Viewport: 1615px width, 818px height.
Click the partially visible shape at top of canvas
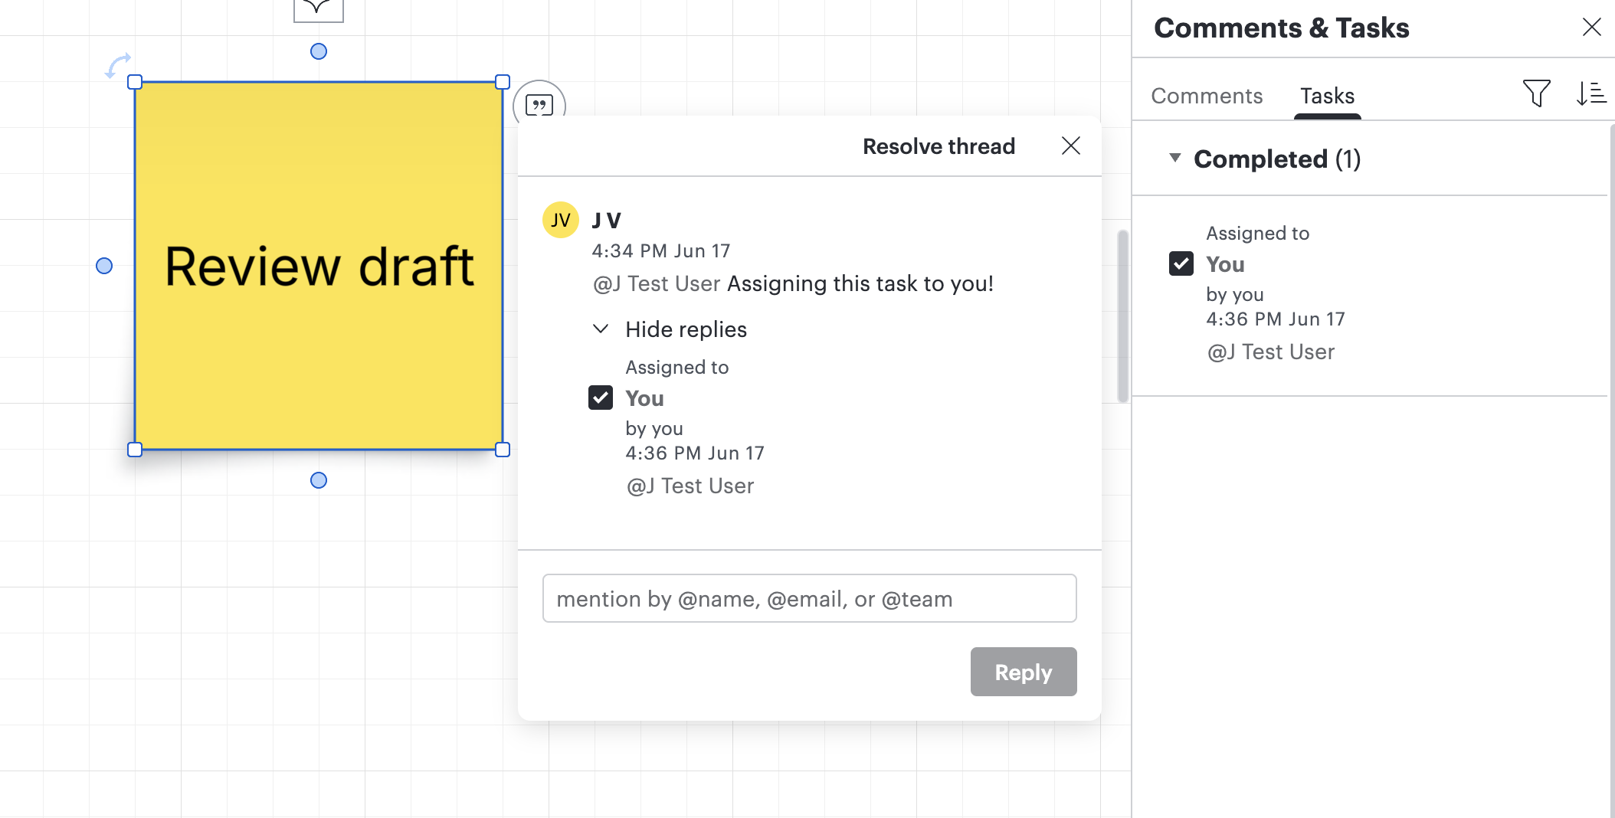pos(319,11)
